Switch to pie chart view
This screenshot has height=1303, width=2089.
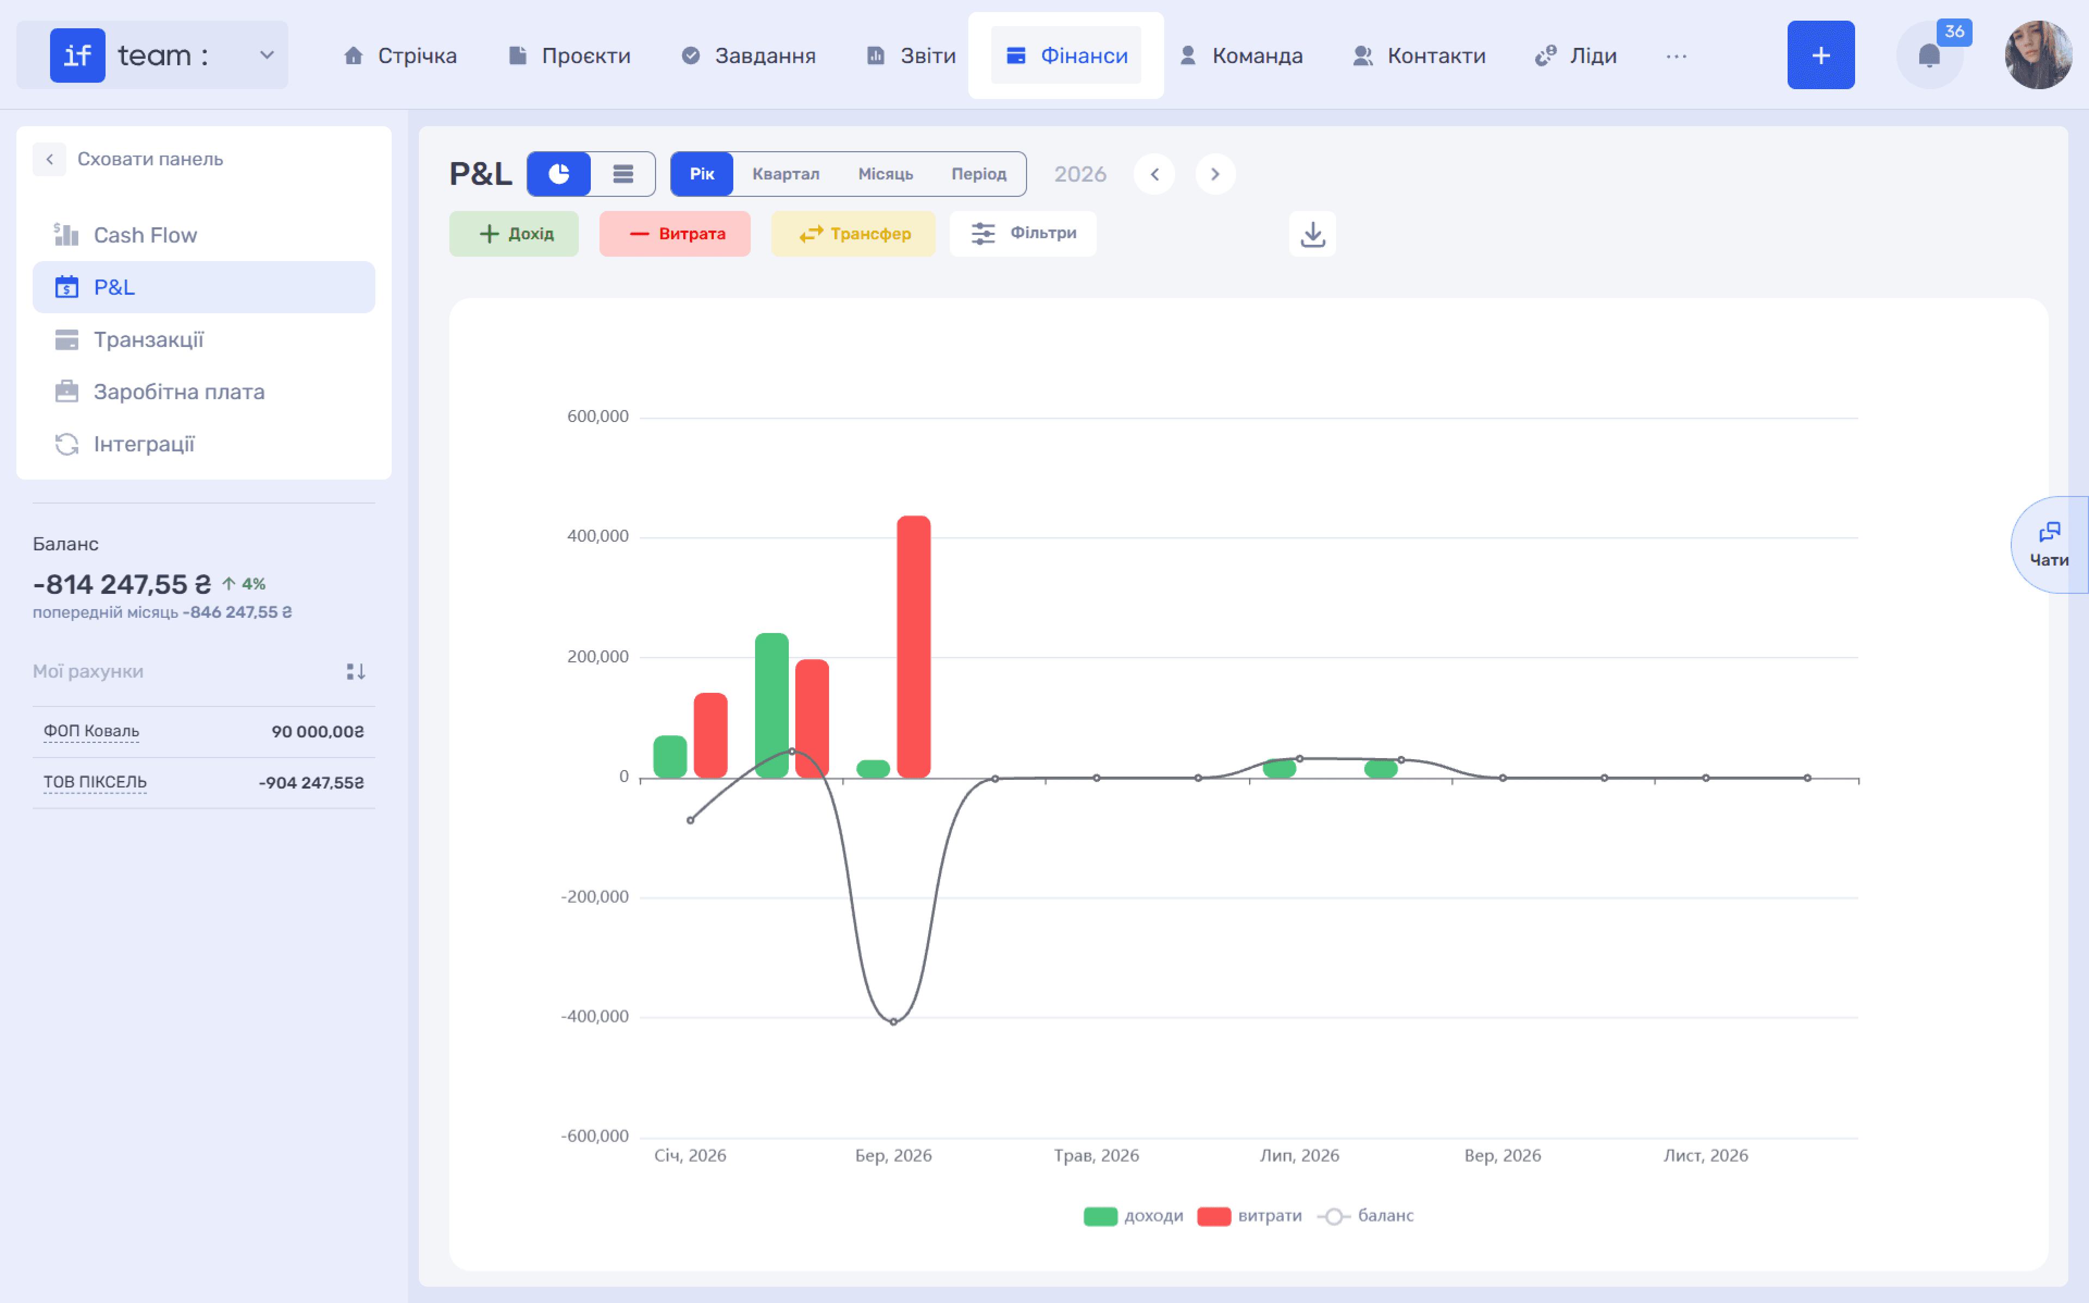click(559, 174)
